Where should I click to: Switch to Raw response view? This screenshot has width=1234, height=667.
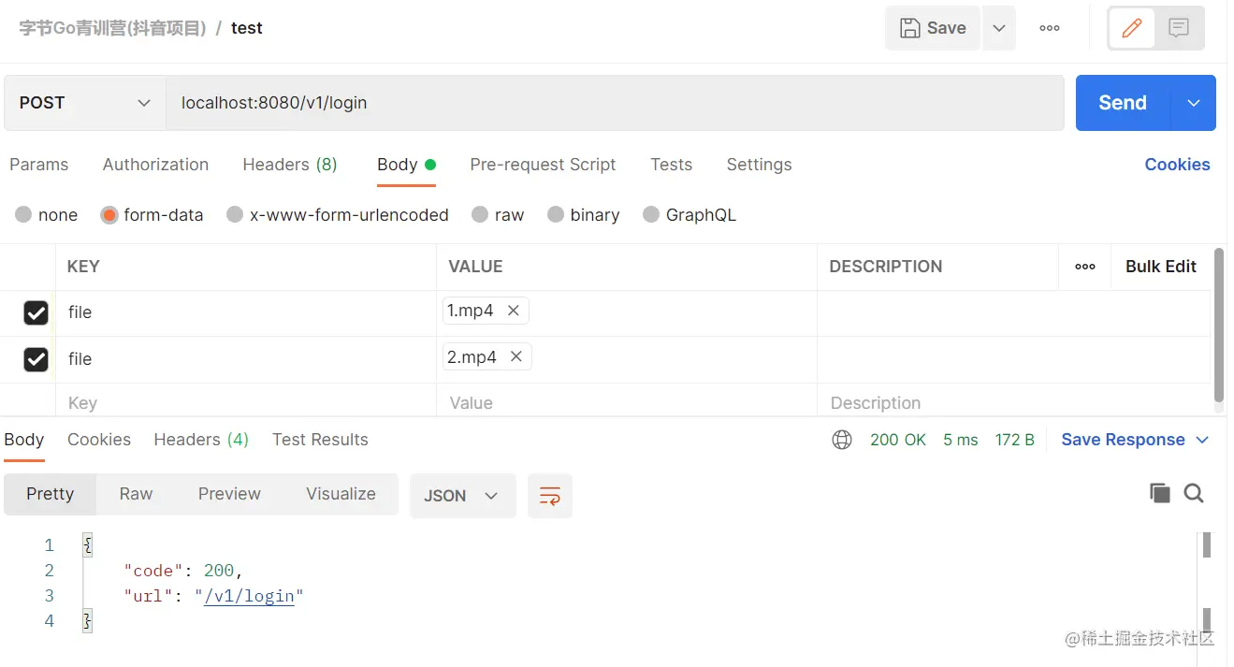[136, 494]
